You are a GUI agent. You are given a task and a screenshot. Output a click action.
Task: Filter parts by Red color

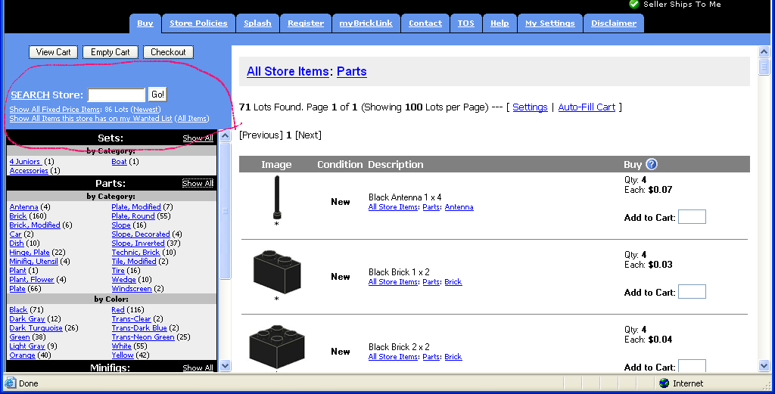click(x=118, y=309)
